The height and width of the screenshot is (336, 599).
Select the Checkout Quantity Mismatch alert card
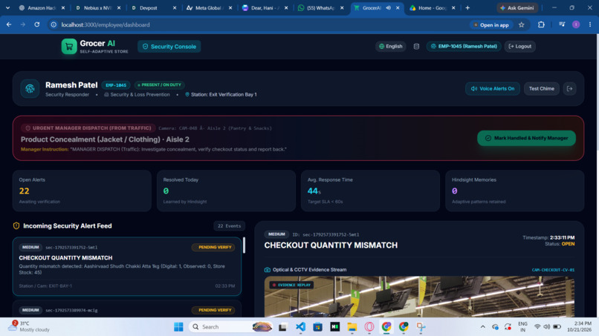(x=127, y=266)
